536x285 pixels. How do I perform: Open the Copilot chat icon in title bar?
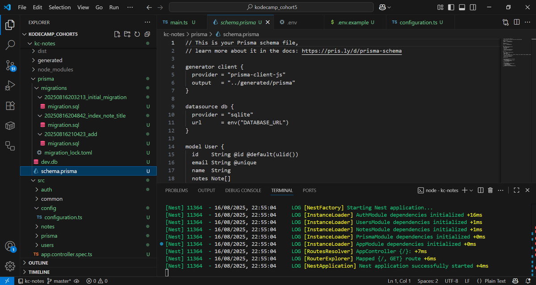pos(382,7)
